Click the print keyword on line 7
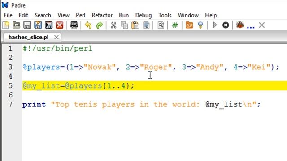Image resolution: width=287 pixels, height=161 pixels. tap(34, 105)
